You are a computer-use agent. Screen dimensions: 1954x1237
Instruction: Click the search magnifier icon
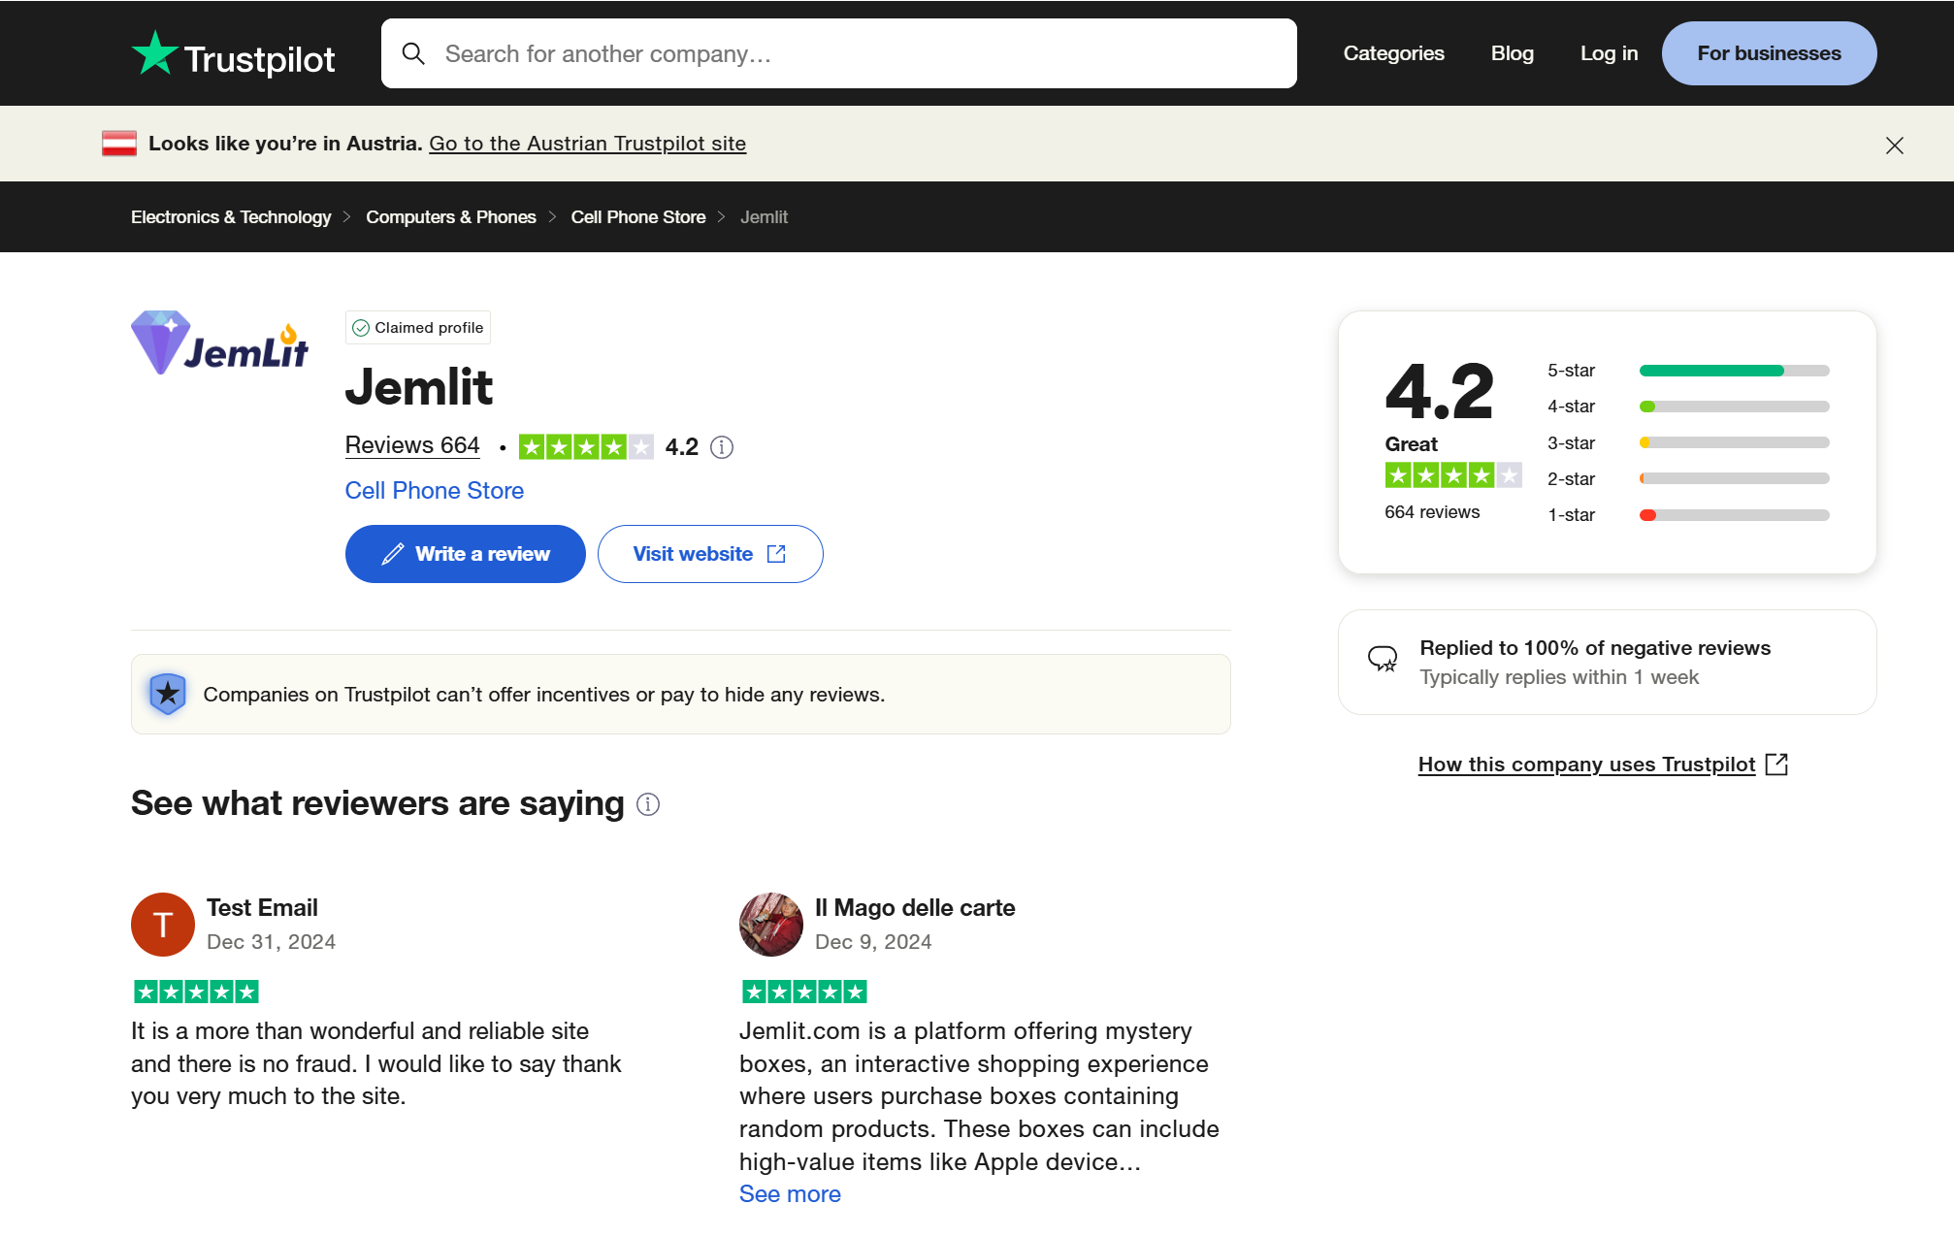tap(413, 53)
